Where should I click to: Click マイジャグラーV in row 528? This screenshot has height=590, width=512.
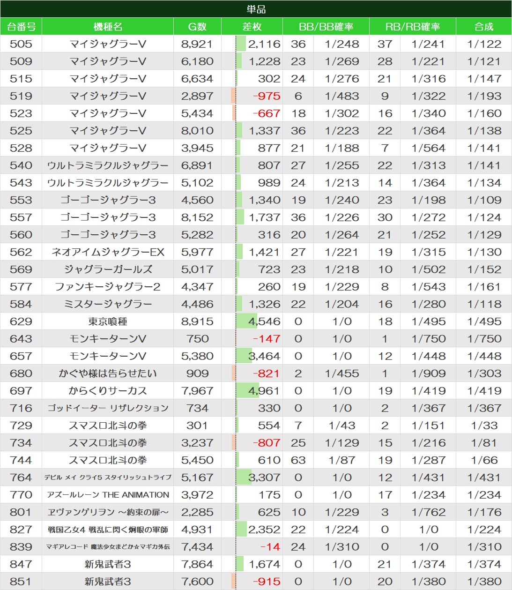(x=108, y=148)
